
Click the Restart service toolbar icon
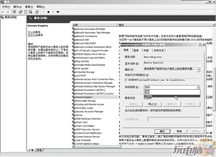click(58, 12)
